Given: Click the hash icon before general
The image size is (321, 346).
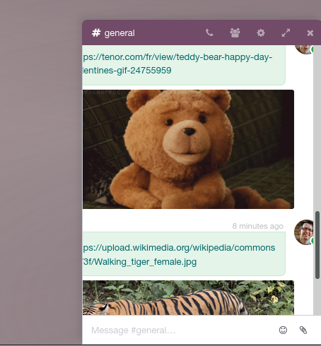Looking at the screenshot, I should pyautogui.click(x=96, y=32).
